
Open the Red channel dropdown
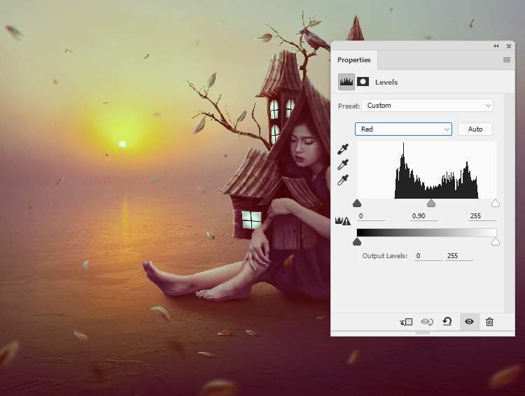[x=403, y=129]
